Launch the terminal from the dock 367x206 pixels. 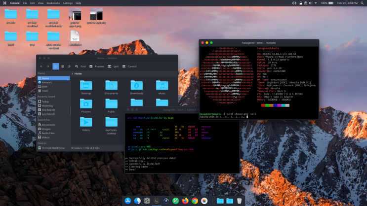157,201
